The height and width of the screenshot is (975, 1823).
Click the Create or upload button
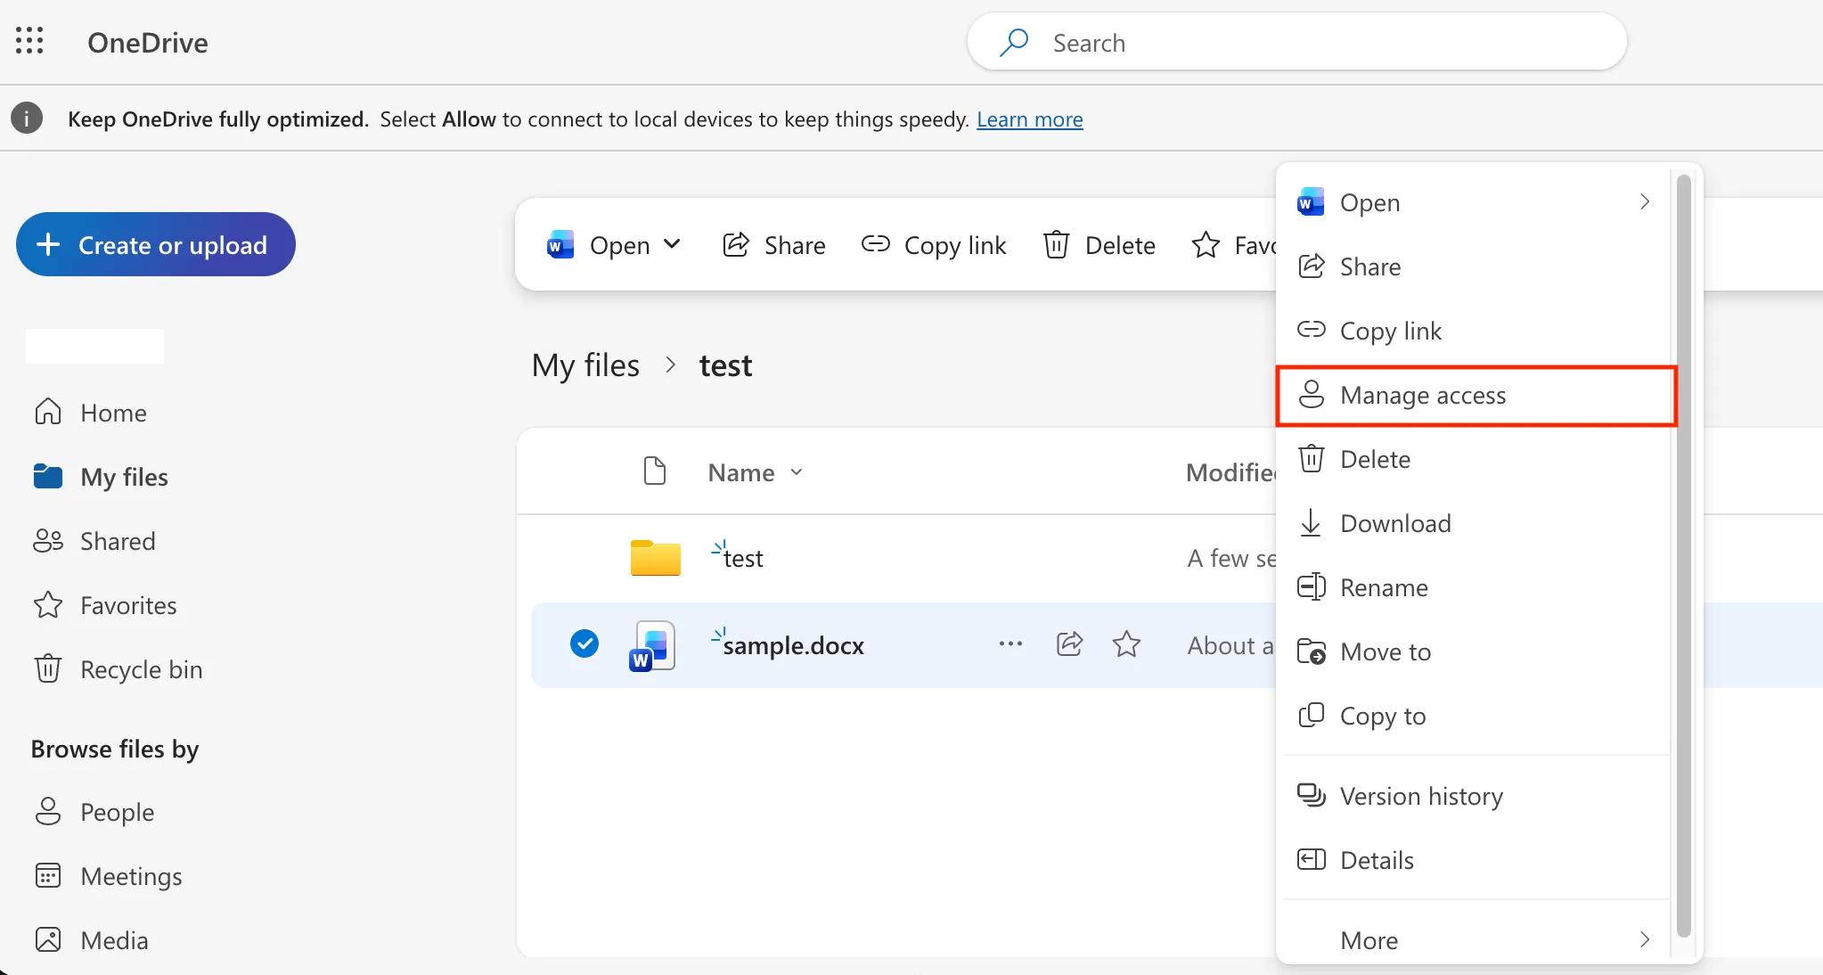[156, 244]
